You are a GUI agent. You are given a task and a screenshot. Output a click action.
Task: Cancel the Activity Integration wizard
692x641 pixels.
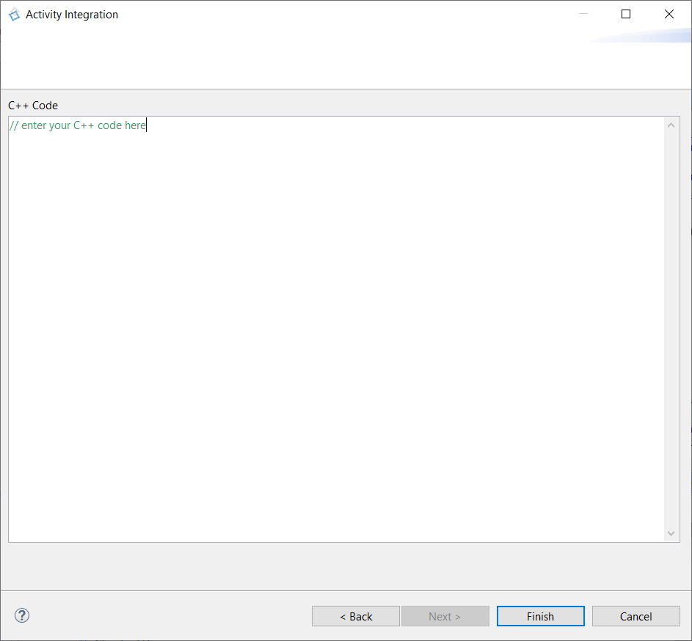coord(635,616)
